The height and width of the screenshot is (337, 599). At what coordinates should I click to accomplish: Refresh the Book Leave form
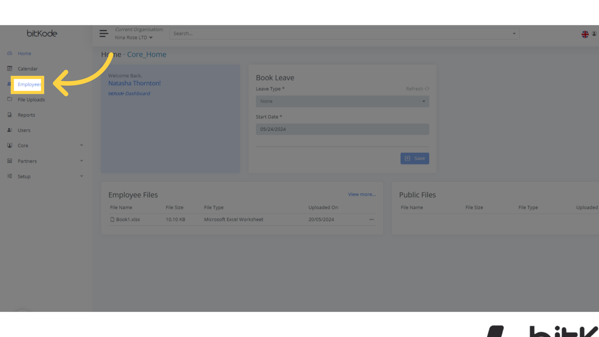tap(417, 89)
